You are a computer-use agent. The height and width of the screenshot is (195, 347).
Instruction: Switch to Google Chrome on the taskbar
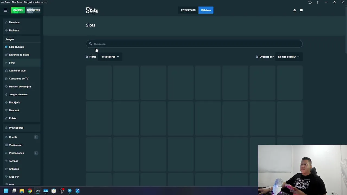(x=30, y=191)
